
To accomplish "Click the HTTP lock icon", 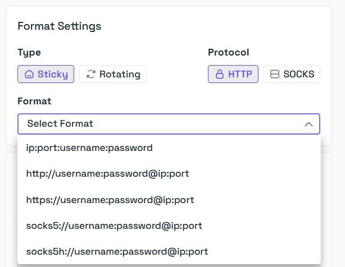I will pos(220,74).
